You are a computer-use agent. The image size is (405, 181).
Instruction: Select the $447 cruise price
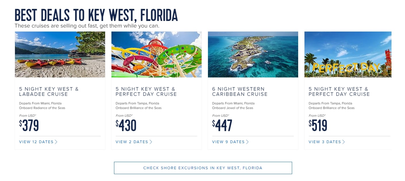tap(223, 125)
